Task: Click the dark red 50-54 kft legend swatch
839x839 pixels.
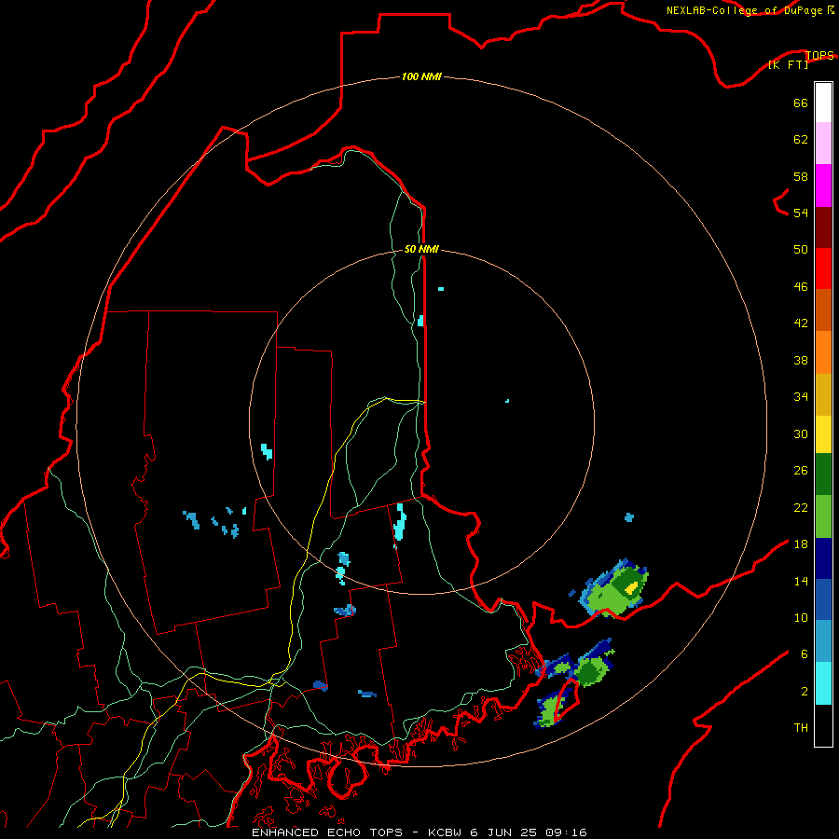Action: point(823,228)
